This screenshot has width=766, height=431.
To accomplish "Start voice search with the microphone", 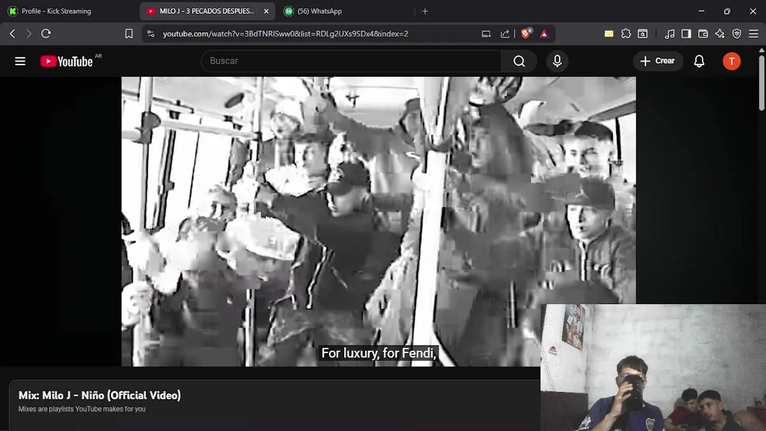I will pos(557,61).
